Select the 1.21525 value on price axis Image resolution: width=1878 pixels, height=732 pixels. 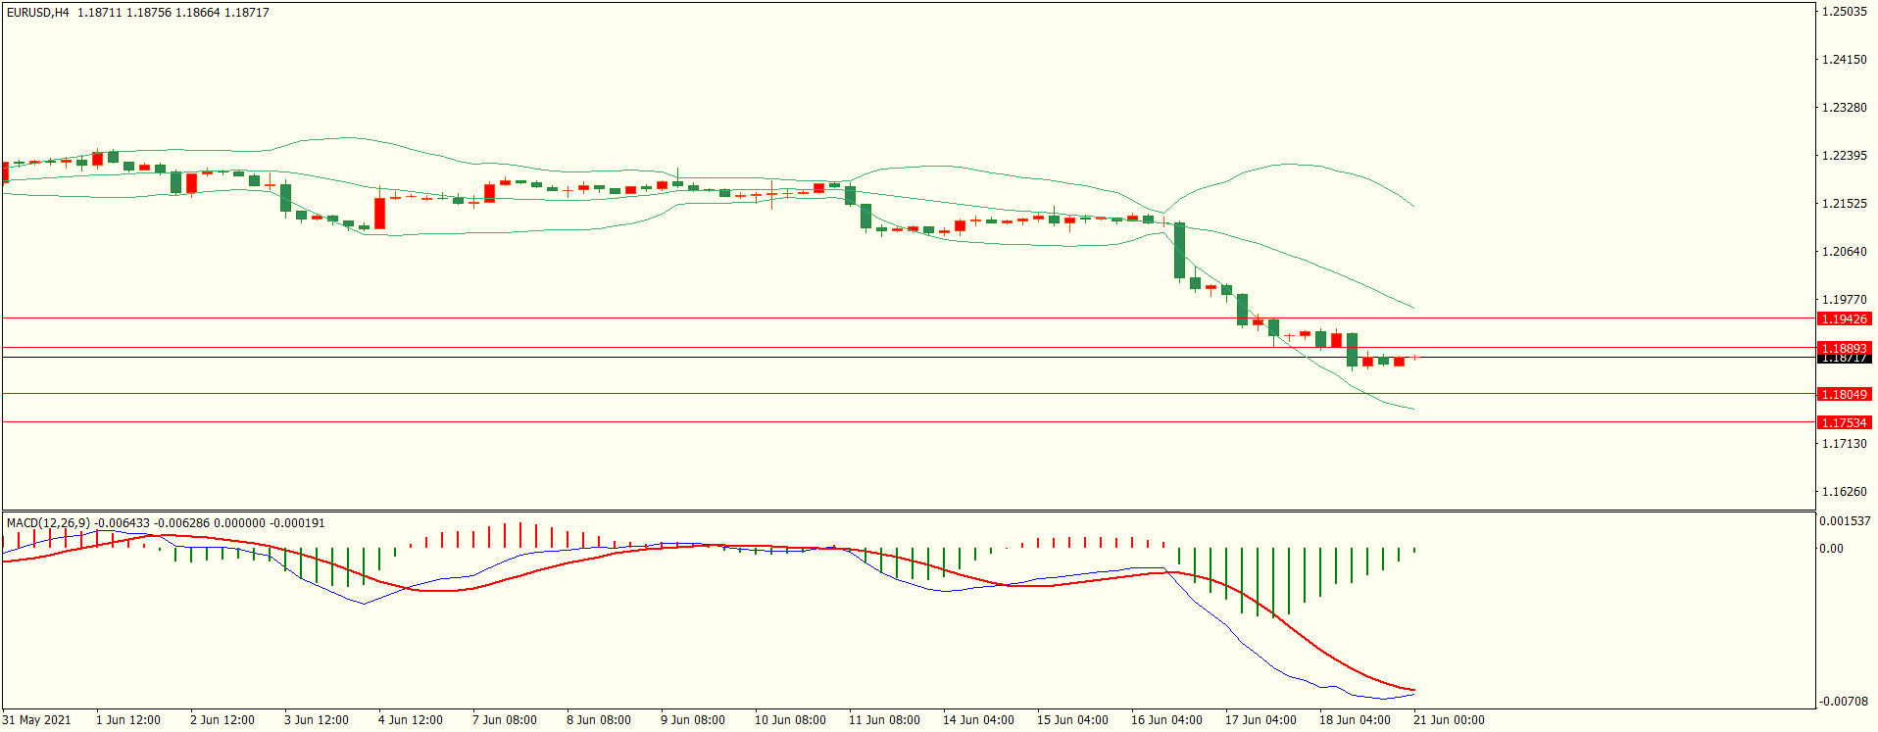[1844, 204]
